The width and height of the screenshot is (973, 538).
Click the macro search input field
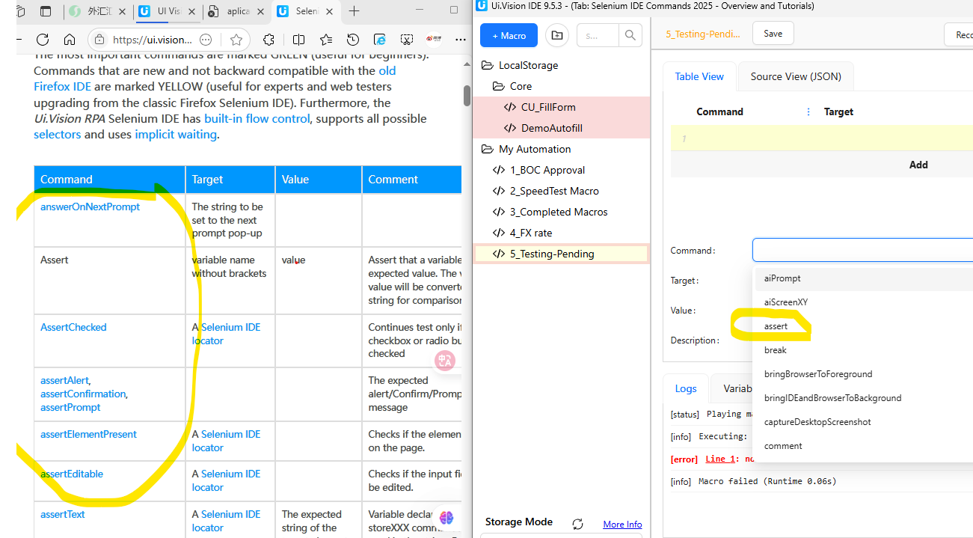tap(598, 35)
